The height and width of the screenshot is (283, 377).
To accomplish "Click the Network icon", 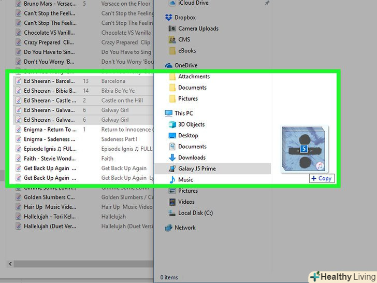I will [168, 228].
